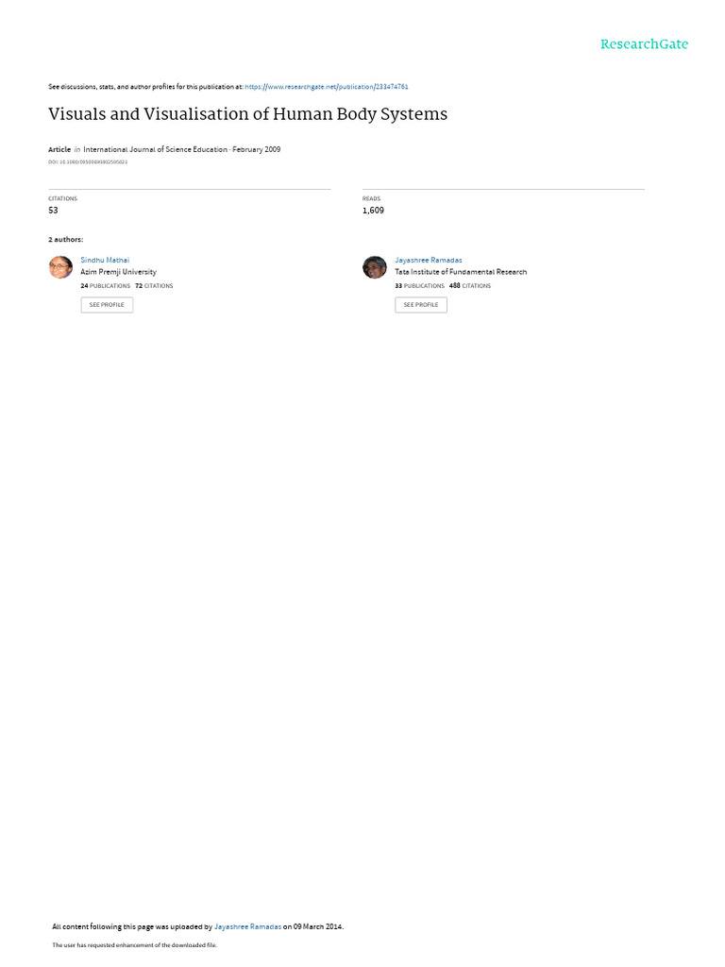Click the reads count of 1,609
Screen dimensions: 725x967
point(373,211)
